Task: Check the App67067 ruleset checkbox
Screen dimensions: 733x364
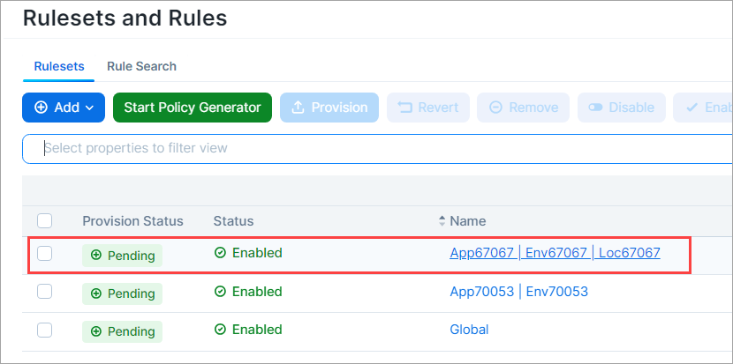Action: point(45,254)
